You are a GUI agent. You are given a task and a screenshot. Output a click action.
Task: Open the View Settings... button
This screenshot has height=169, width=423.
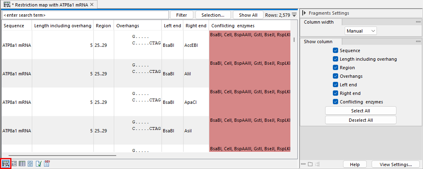click(x=396, y=165)
